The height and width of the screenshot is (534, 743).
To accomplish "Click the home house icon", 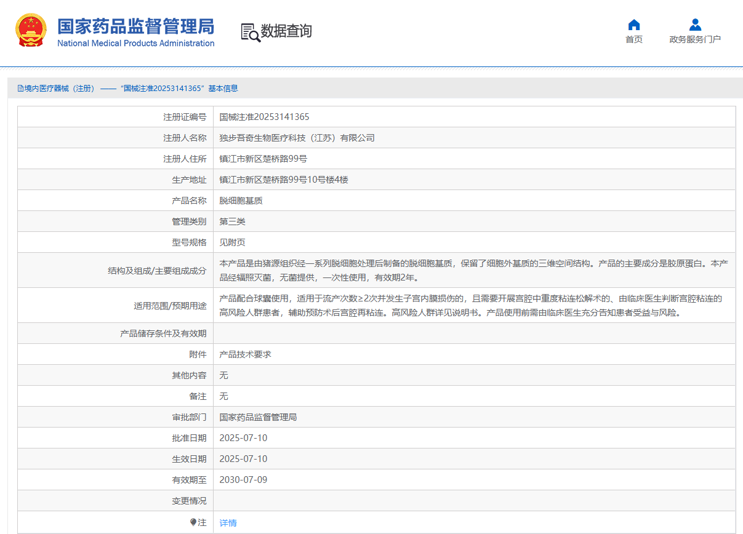I will coord(633,25).
